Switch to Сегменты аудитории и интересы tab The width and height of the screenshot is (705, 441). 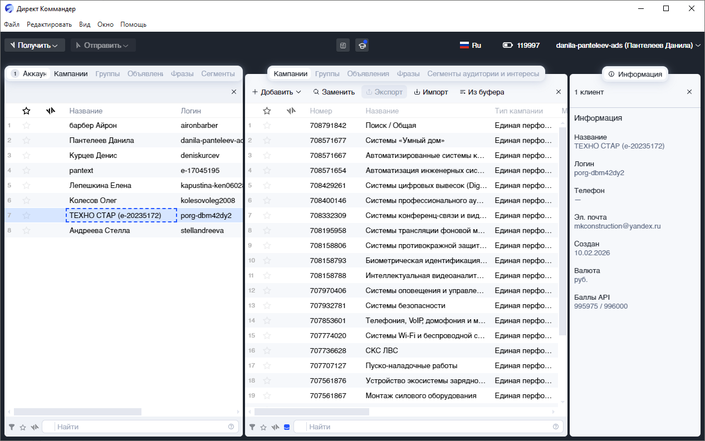coord(483,73)
